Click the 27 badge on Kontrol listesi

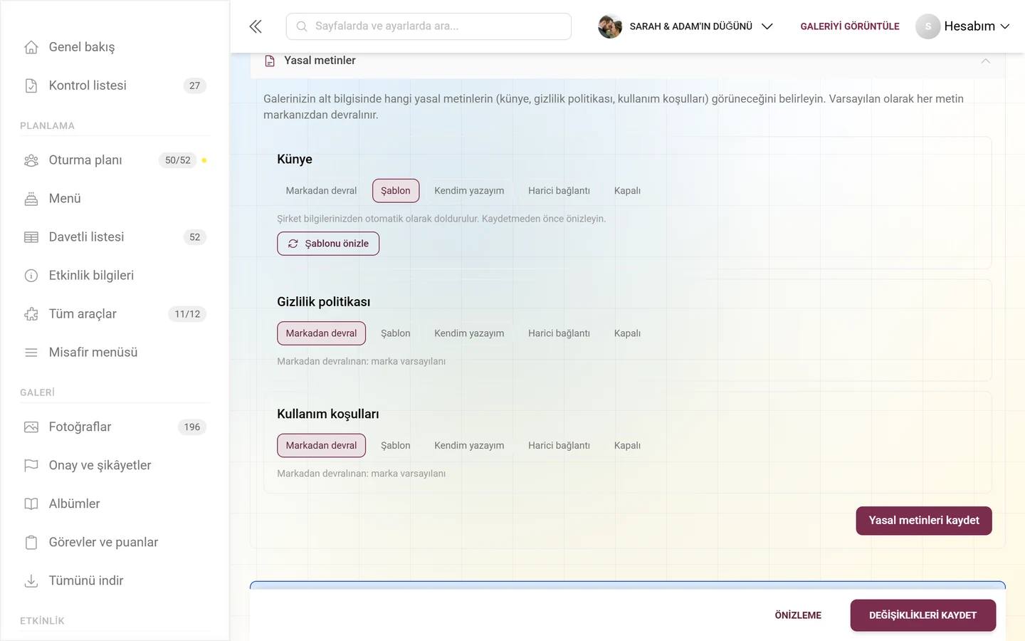(x=195, y=85)
